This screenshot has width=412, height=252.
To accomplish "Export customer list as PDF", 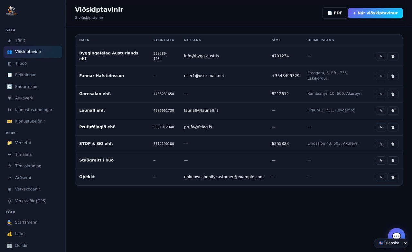I will (335, 13).
